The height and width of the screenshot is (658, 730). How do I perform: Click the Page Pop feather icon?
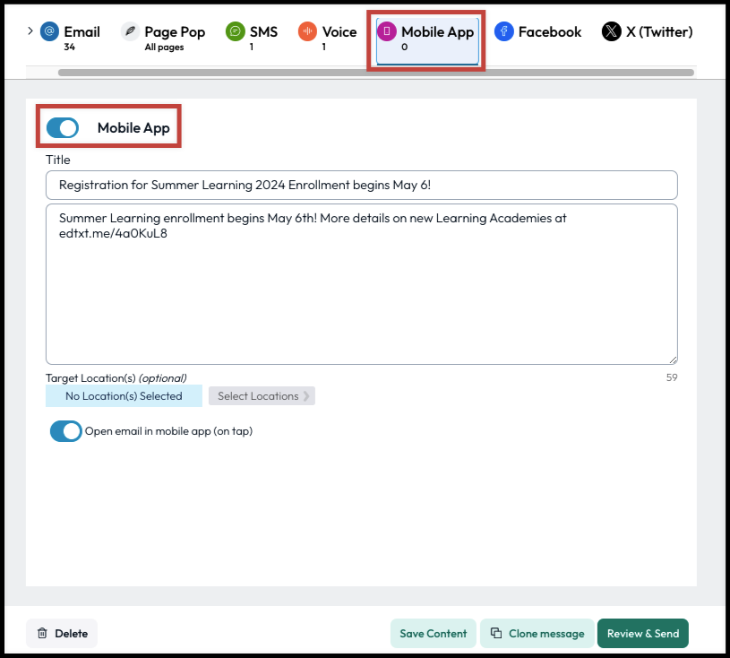click(131, 31)
